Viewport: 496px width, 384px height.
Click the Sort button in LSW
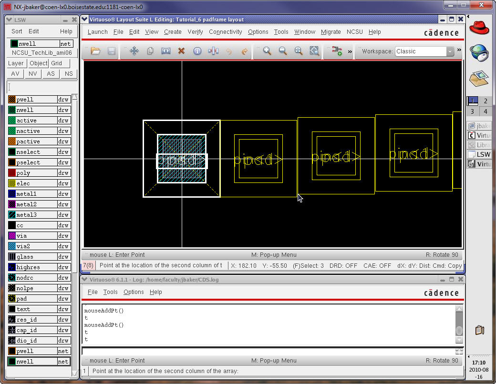click(x=17, y=31)
